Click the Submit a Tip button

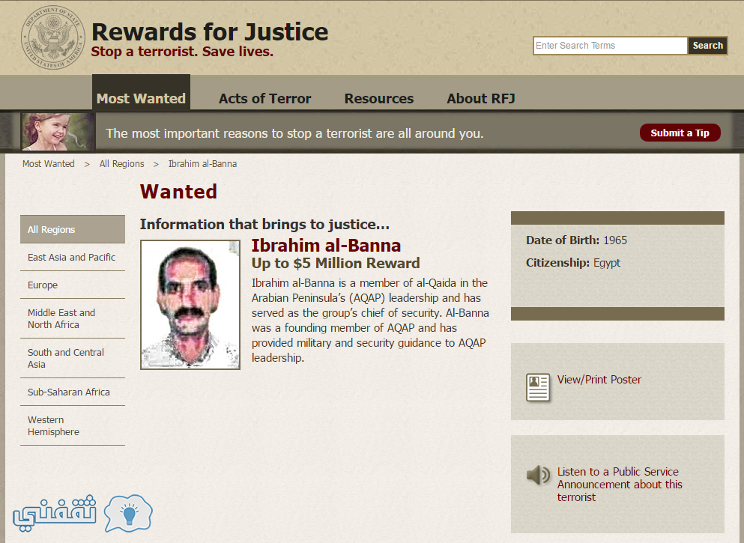pos(680,133)
